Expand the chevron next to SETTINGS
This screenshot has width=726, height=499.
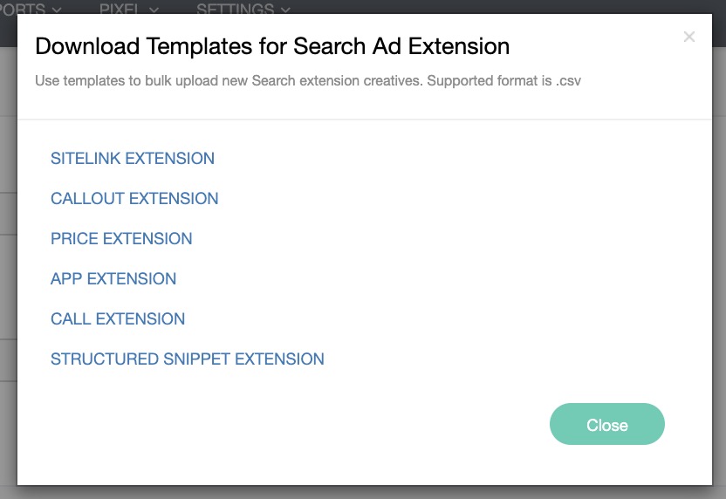click(x=284, y=10)
